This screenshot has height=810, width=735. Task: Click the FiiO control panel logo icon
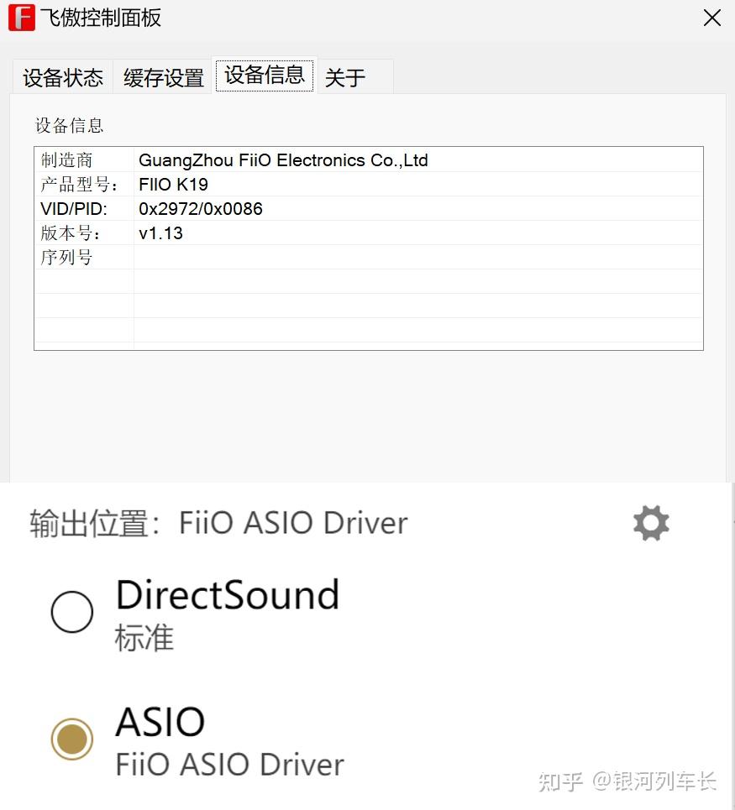pos(20,18)
